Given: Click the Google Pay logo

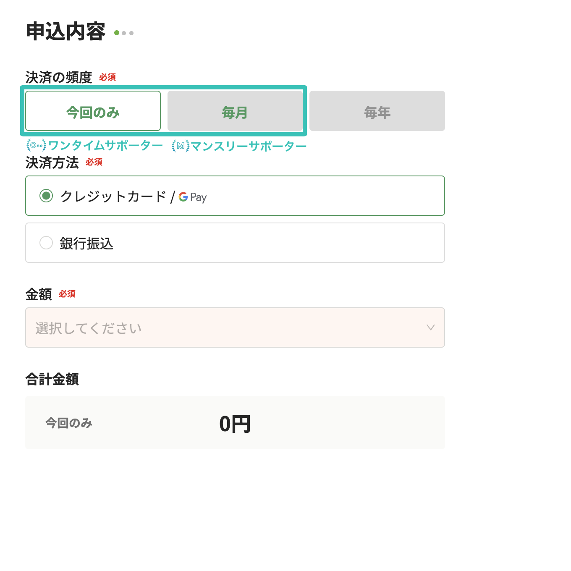Looking at the screenshot, I should click(193, 197).
